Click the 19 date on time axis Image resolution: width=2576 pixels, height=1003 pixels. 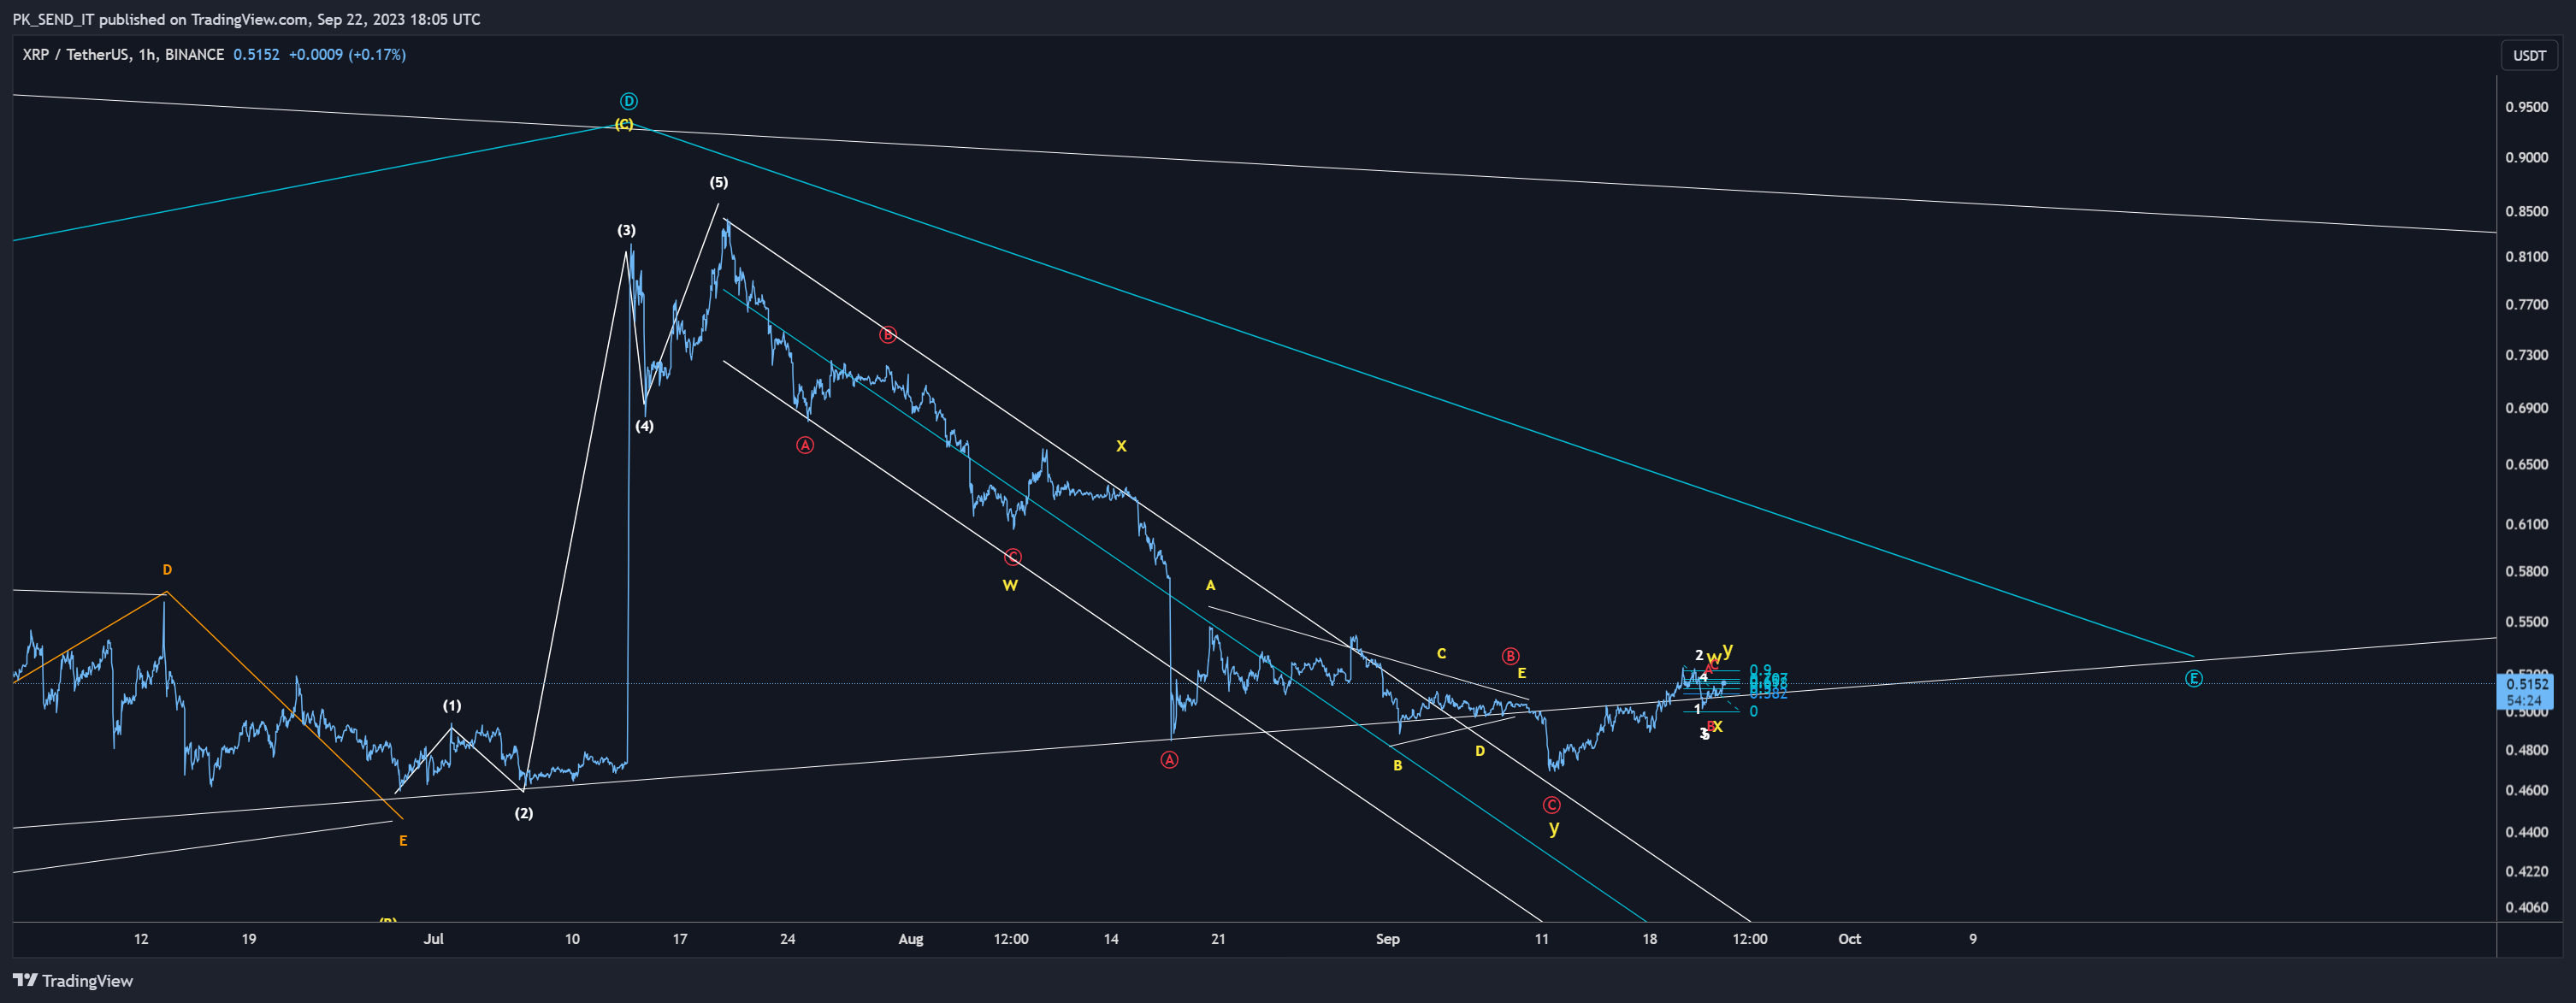249,939
